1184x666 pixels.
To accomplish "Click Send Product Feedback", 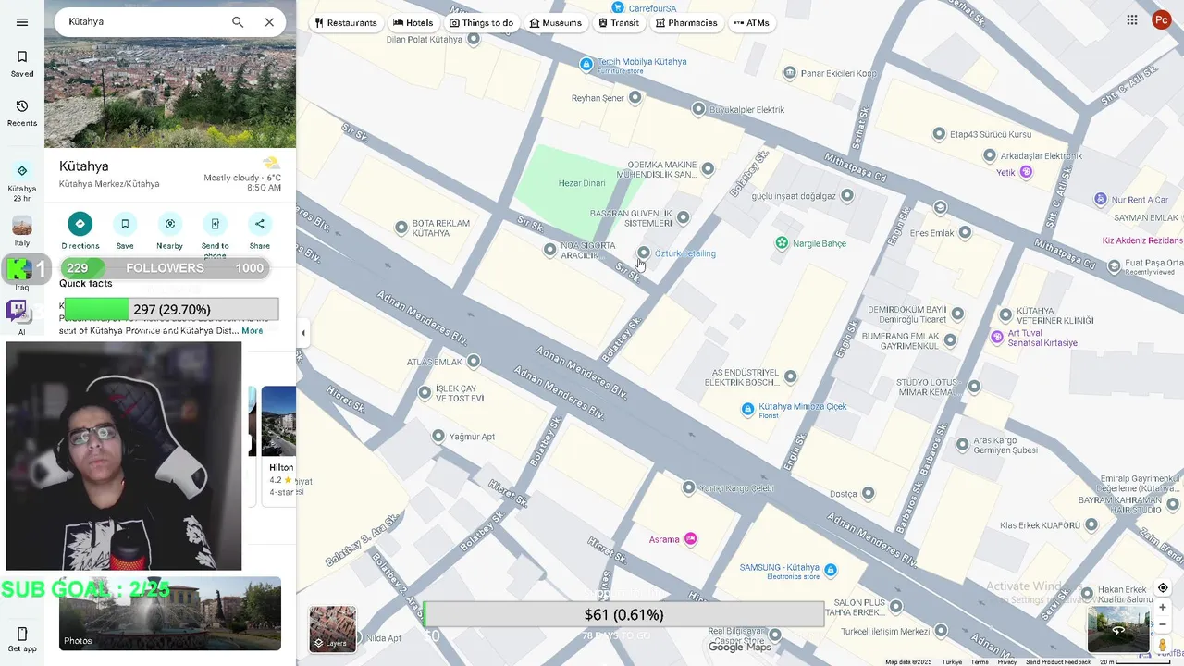I will 1058,662.
